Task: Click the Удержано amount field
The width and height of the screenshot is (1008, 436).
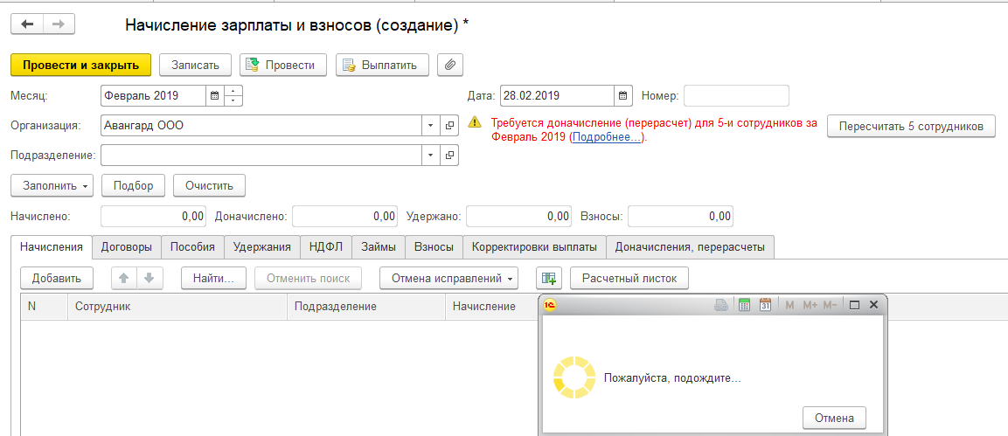Action: 518,217
